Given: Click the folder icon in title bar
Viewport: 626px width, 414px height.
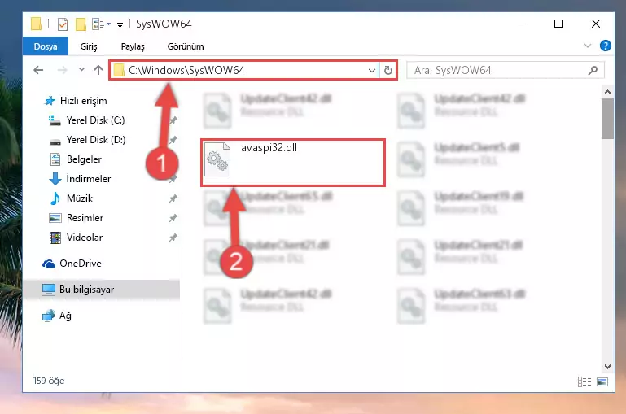Looking at the screenshot, I should click(36, 24).
